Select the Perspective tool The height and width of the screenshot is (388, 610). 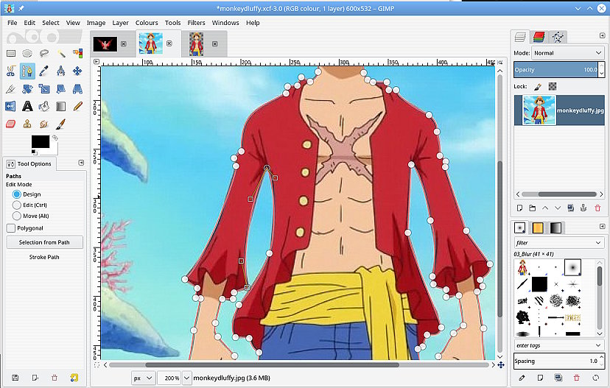coord(77,89)
